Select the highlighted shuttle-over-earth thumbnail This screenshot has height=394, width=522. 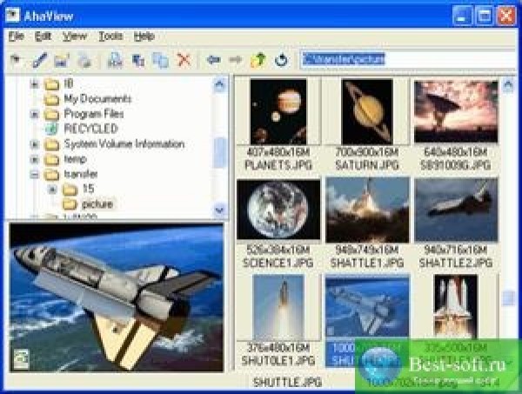(x=367, y=307)
